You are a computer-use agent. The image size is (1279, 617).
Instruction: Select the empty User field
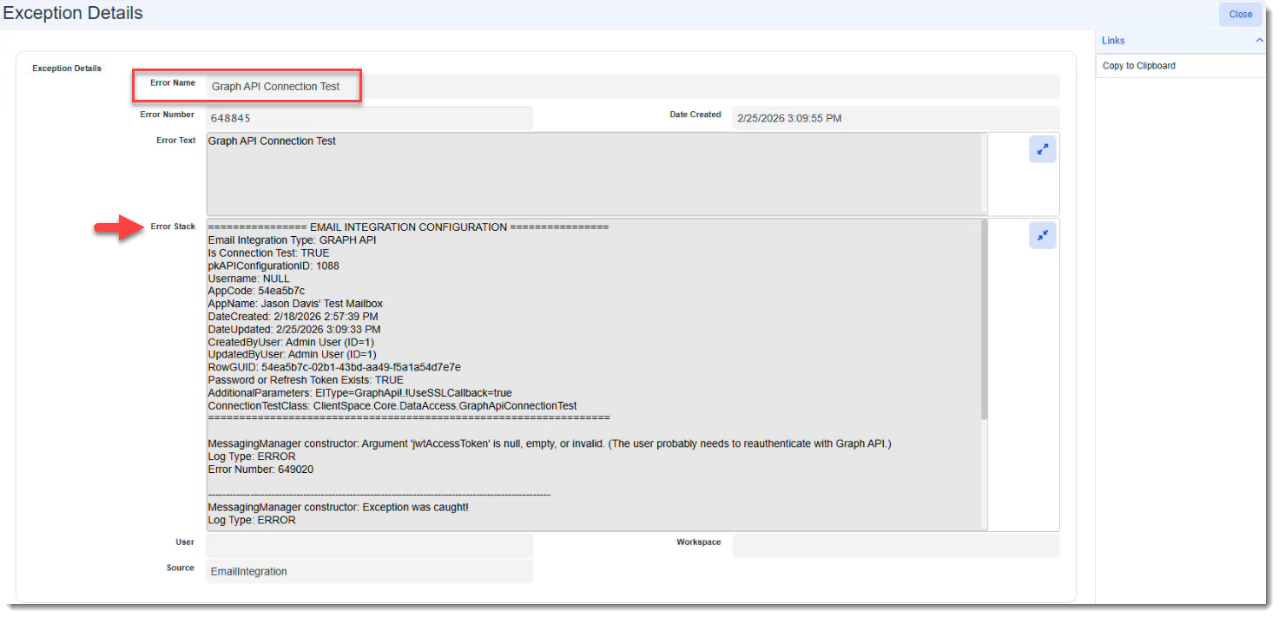click(369, 545)
